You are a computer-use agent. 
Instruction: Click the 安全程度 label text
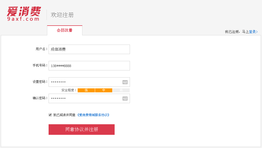coord(68,90)
